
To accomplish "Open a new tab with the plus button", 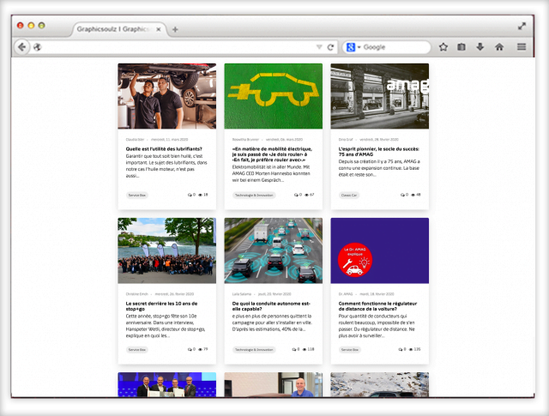I will click(175, 29).
